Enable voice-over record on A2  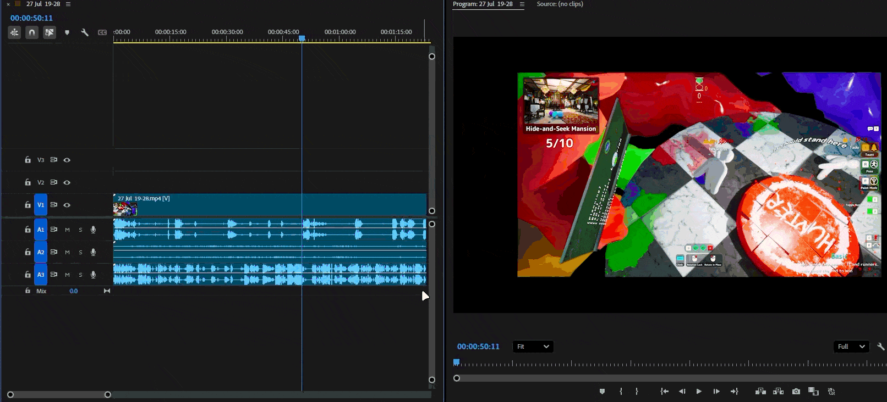click(94, 252)
